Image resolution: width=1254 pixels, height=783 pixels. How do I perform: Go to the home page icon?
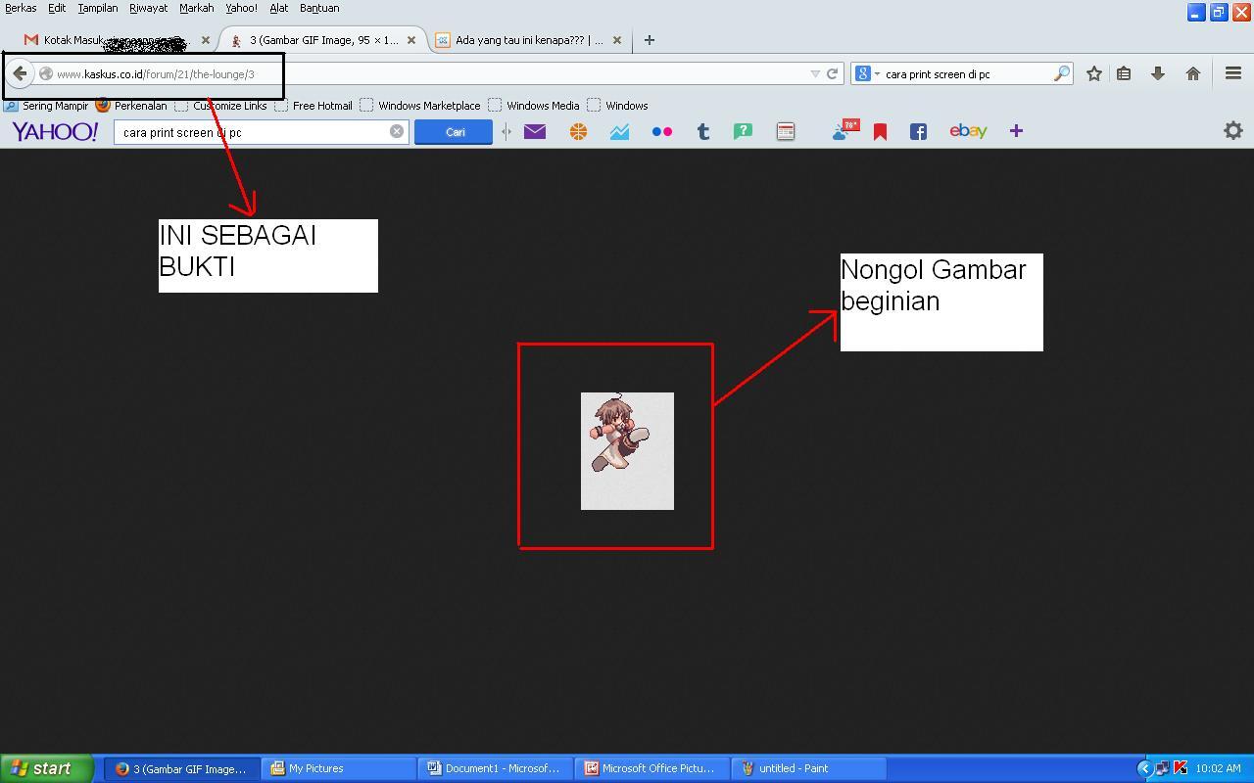click(1193, 73)
